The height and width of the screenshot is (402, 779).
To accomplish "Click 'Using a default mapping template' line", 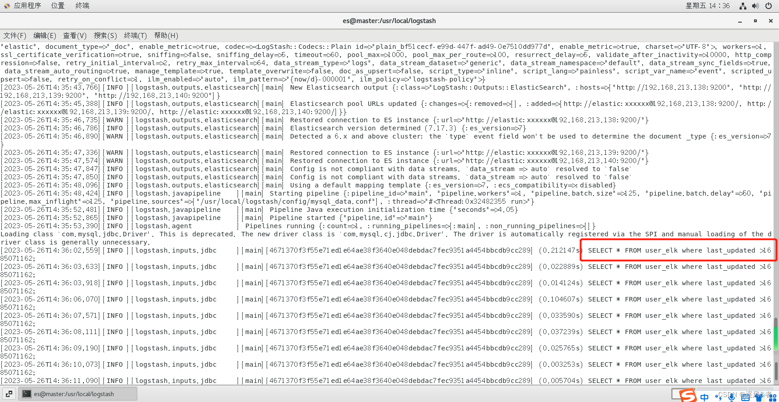I will click(308, 185).
